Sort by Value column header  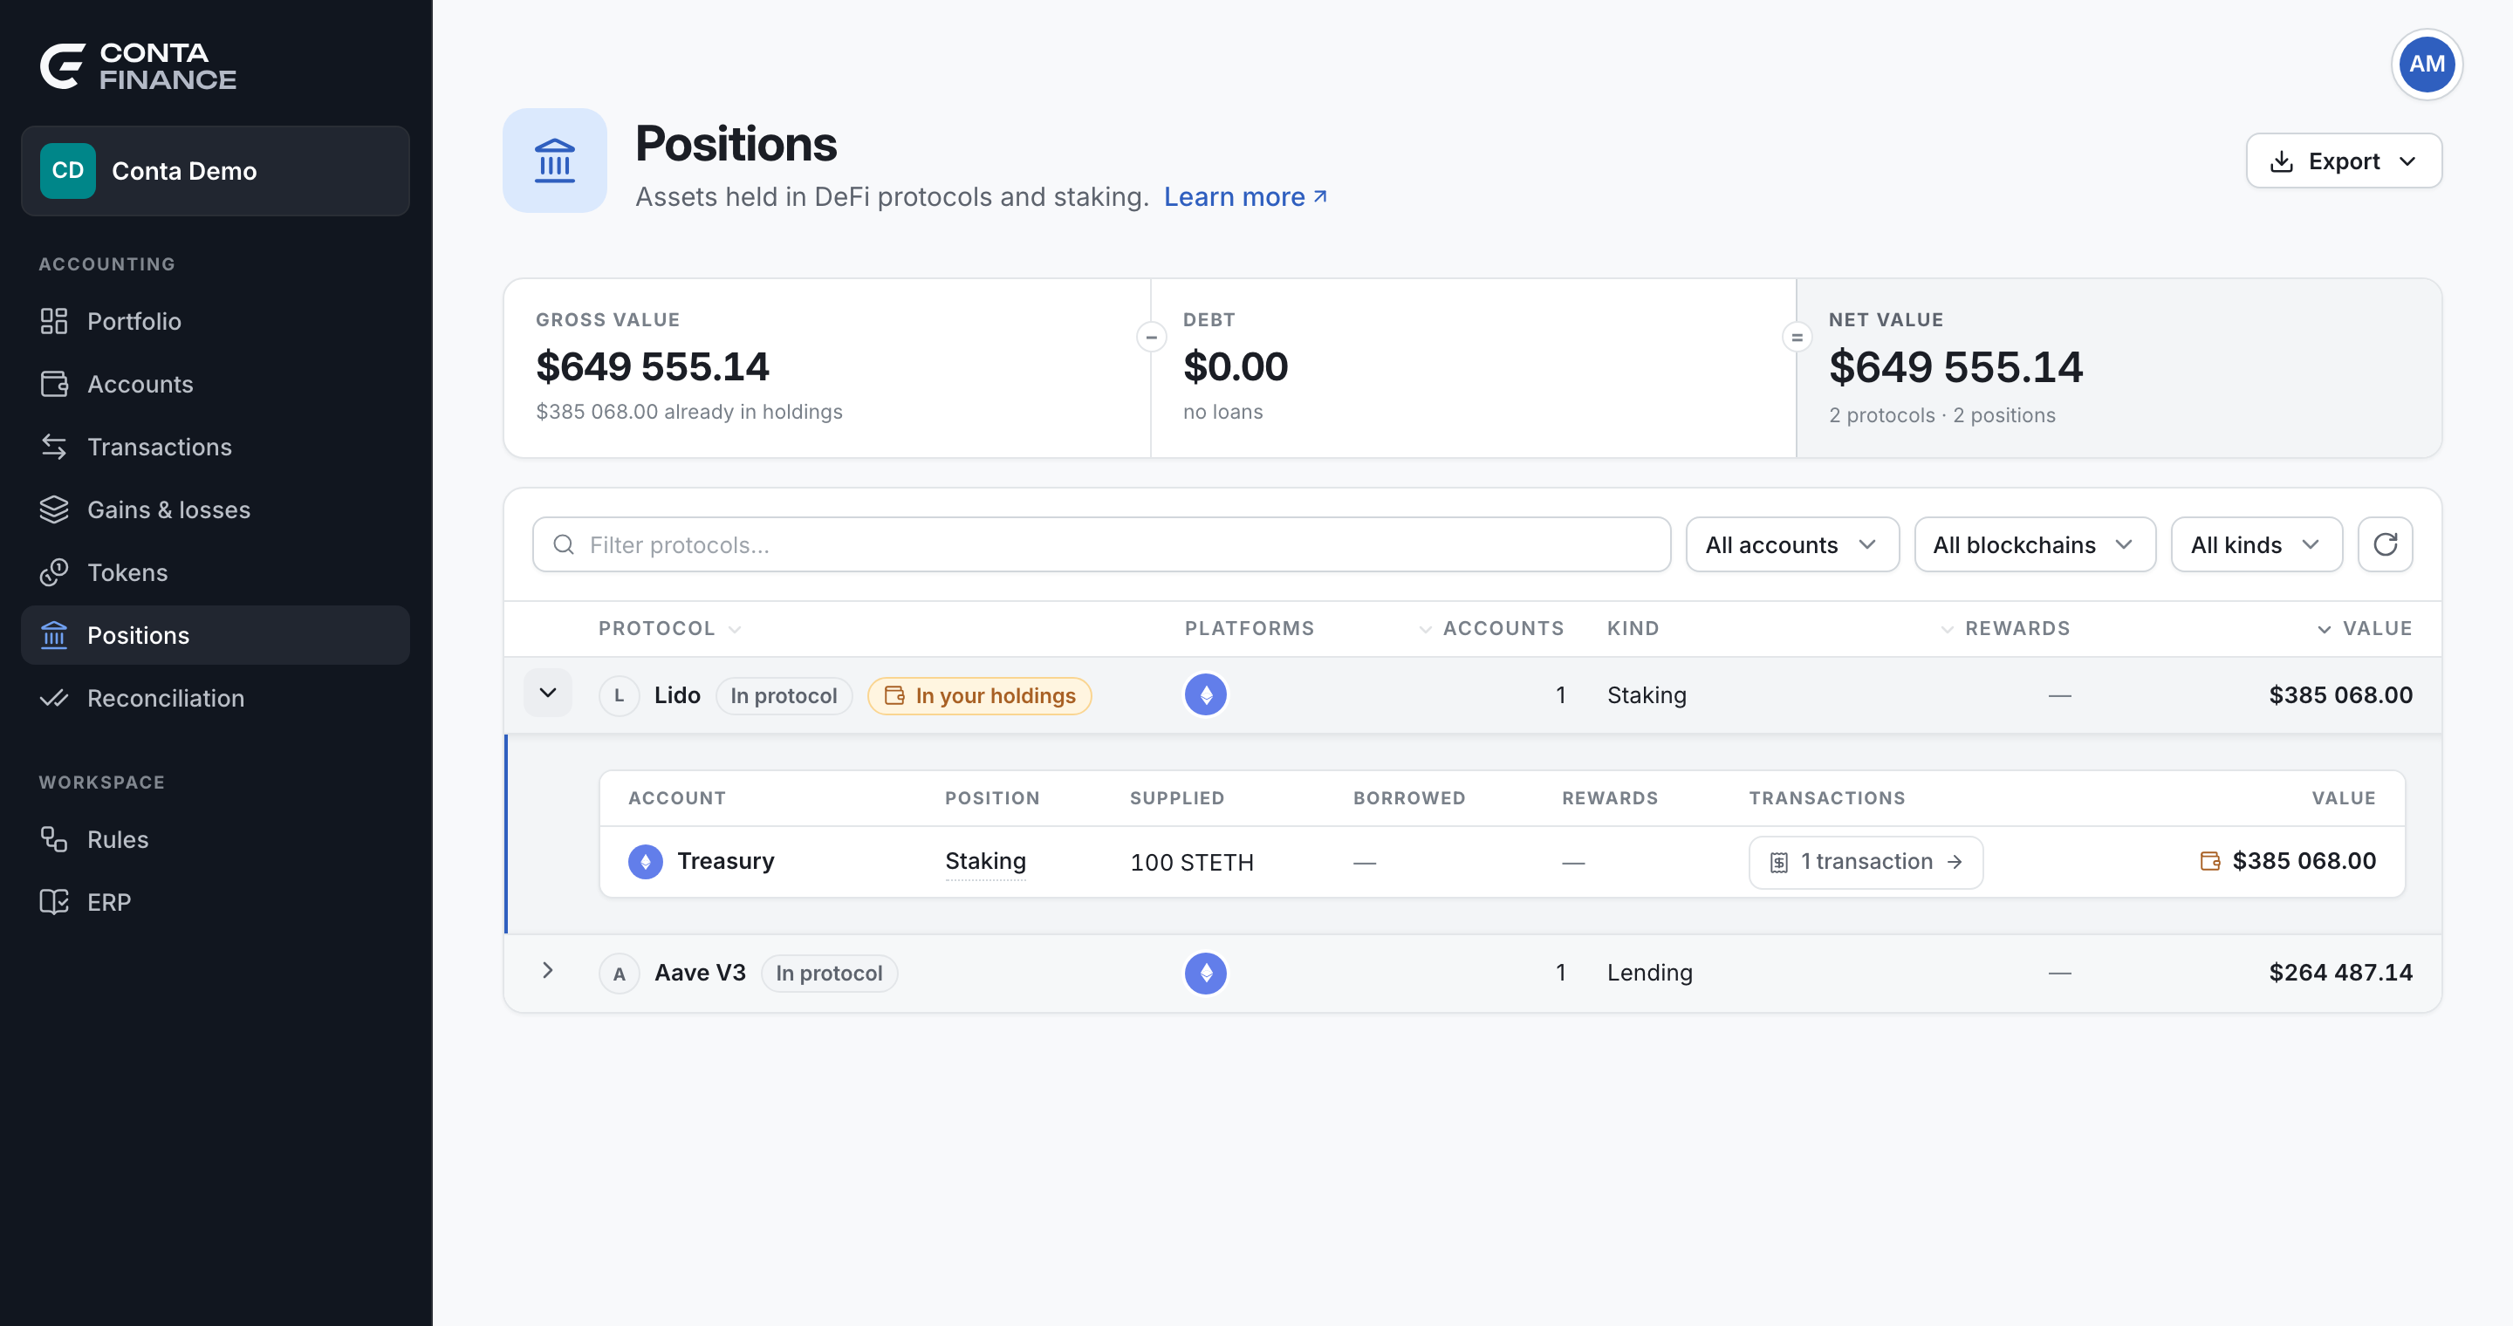(x=2365, y=629)
